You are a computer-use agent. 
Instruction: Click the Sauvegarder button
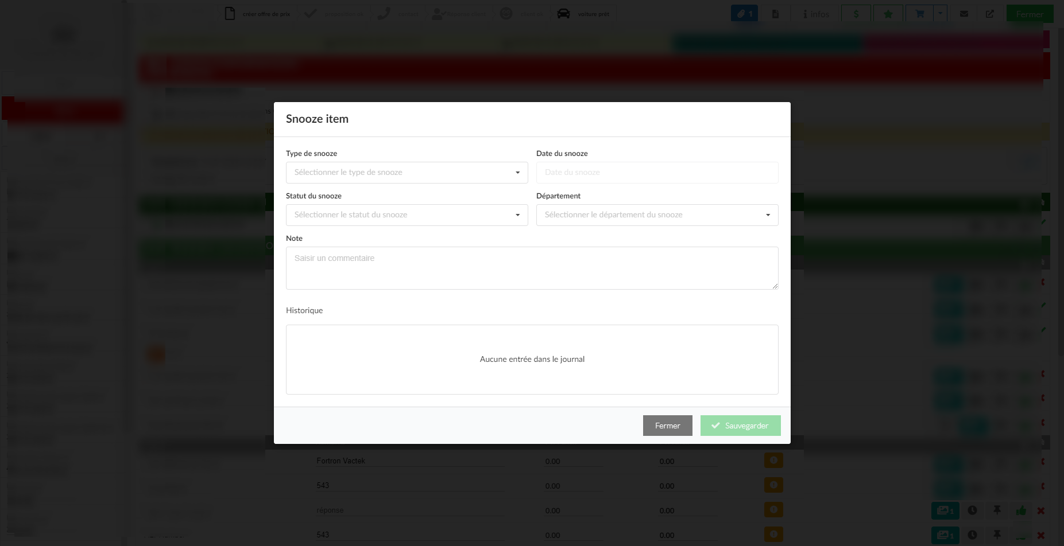740,426
